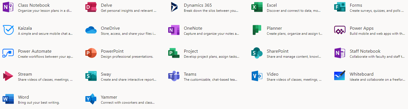The image size is (408, 109).
Task: Select the Video title link
Action: tap(272, 74)
